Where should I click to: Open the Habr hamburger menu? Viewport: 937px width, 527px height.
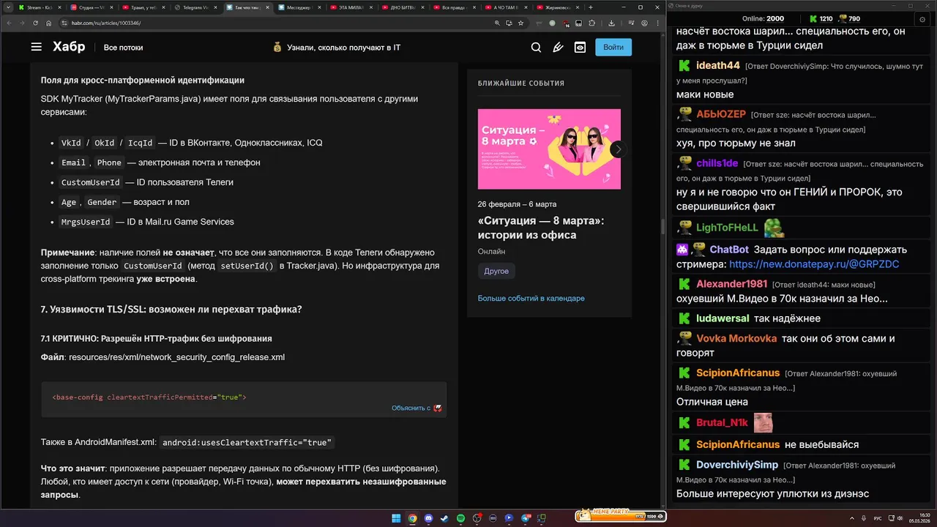click(36, 47)
